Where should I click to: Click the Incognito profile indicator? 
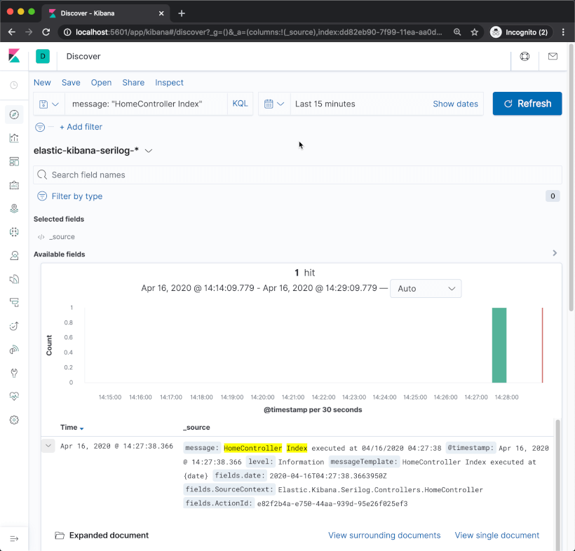[520, 32]
